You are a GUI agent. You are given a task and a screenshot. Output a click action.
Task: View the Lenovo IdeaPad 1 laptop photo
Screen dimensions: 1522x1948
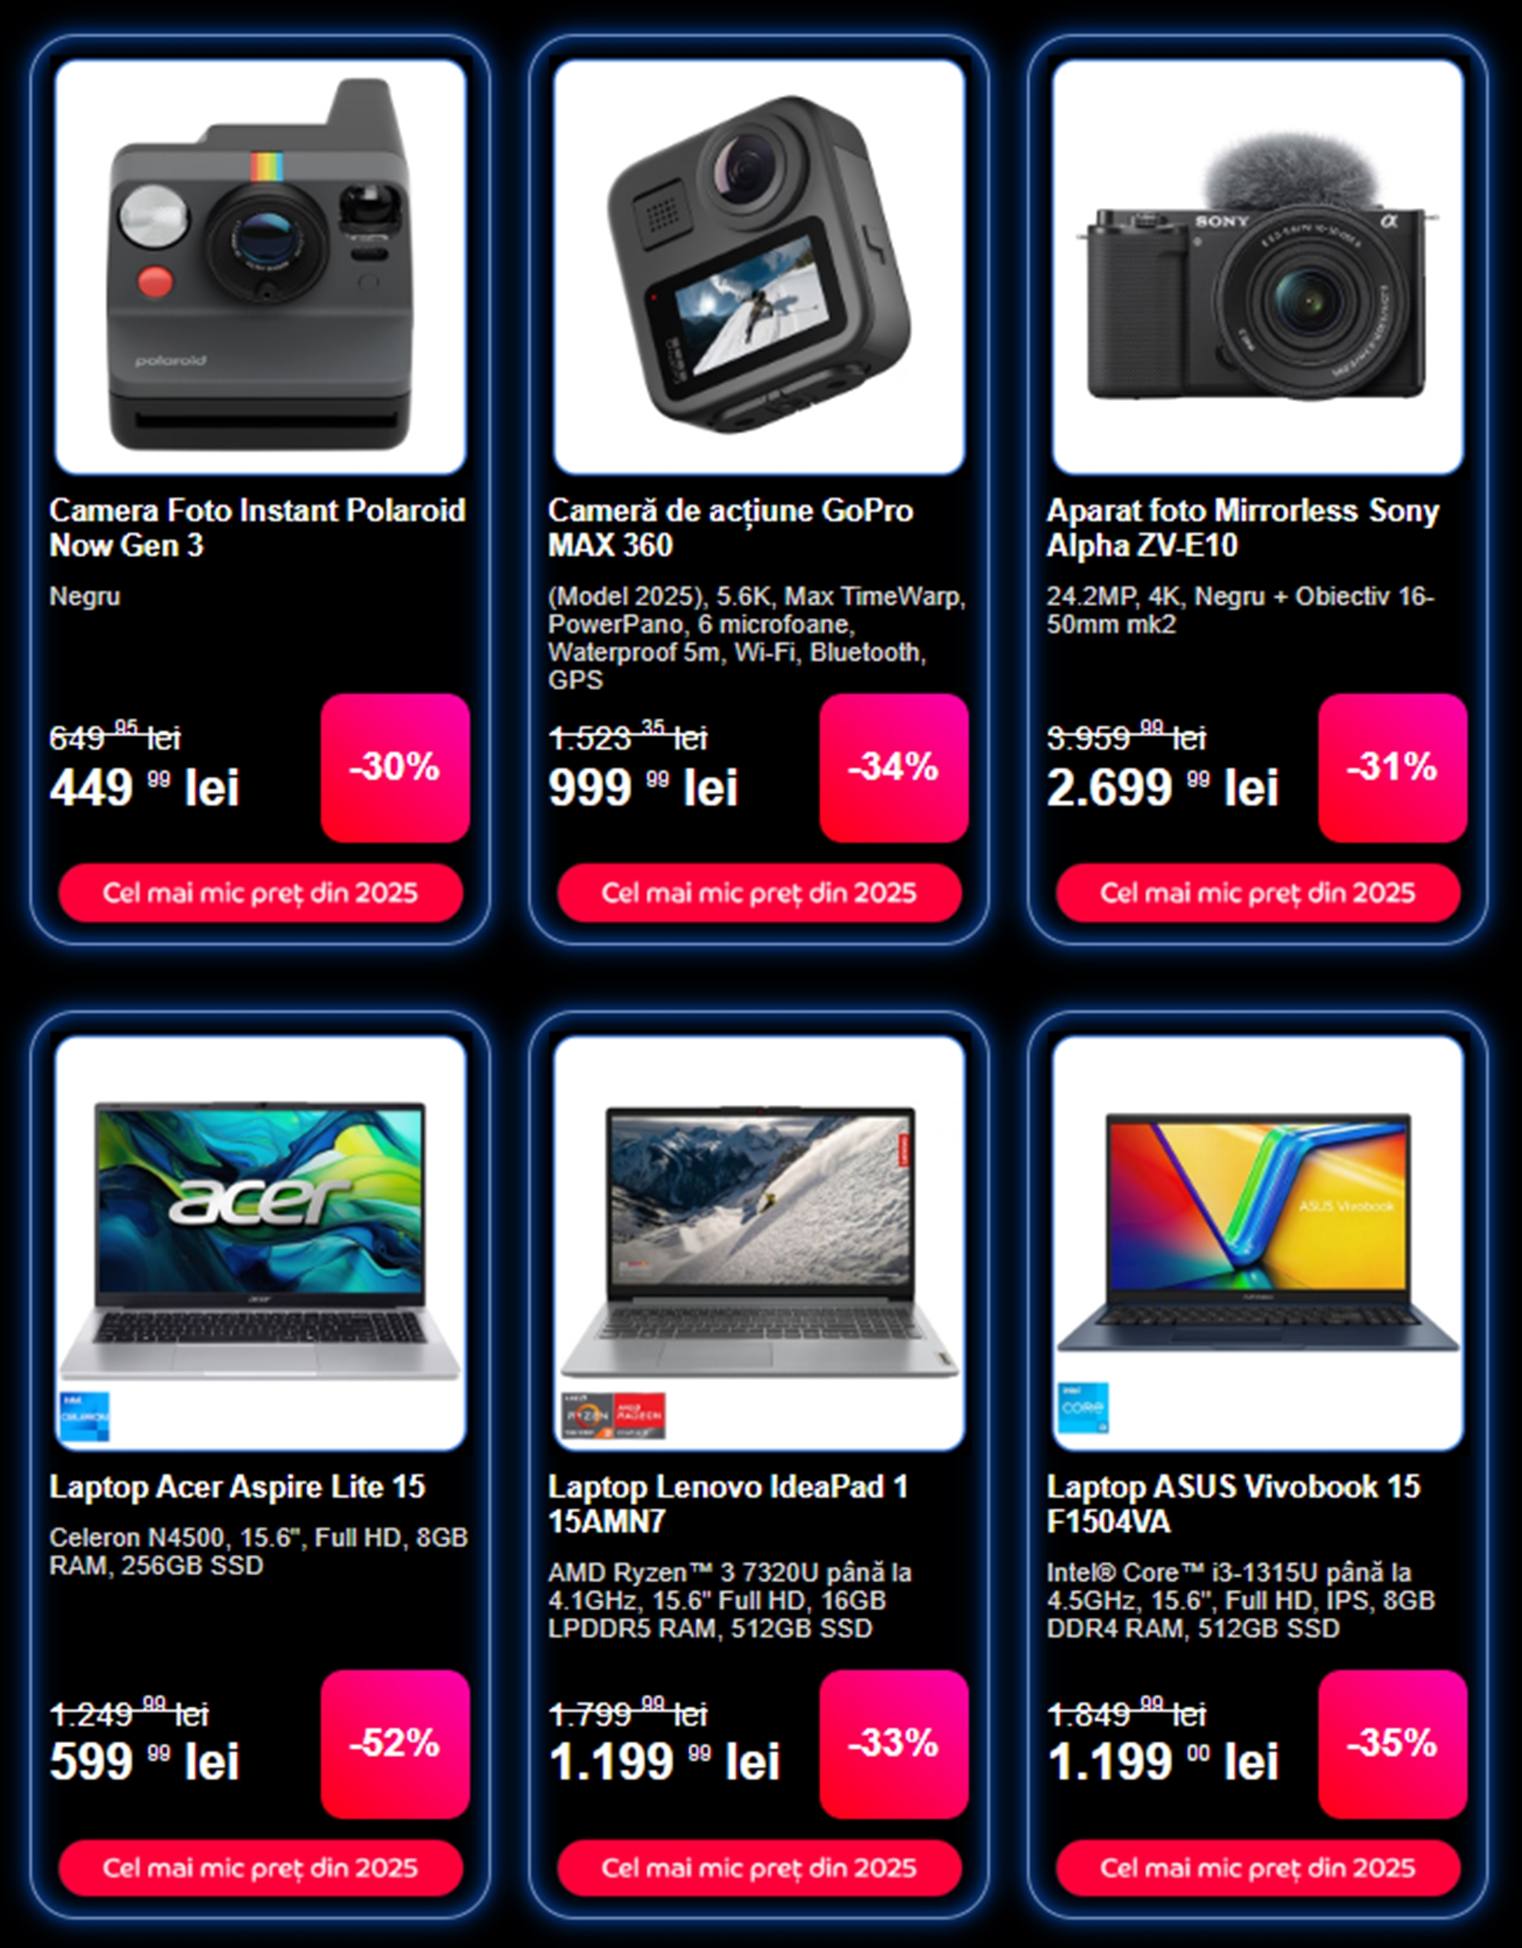pos(759,1241)
